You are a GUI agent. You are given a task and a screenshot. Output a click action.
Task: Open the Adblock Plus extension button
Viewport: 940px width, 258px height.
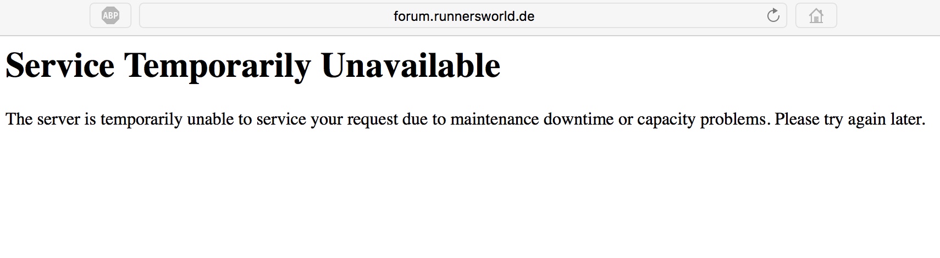(x=110, y=15)
